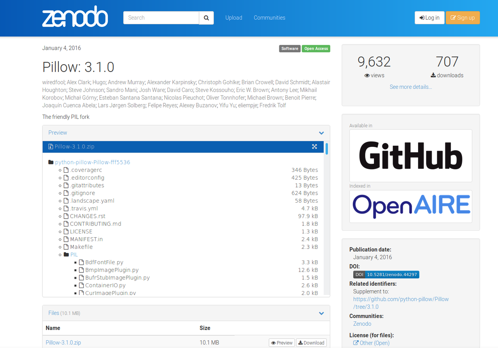Viewport: 498px width, 348px height.
Task: Open See more details link
Action: (x=410, y=87)
